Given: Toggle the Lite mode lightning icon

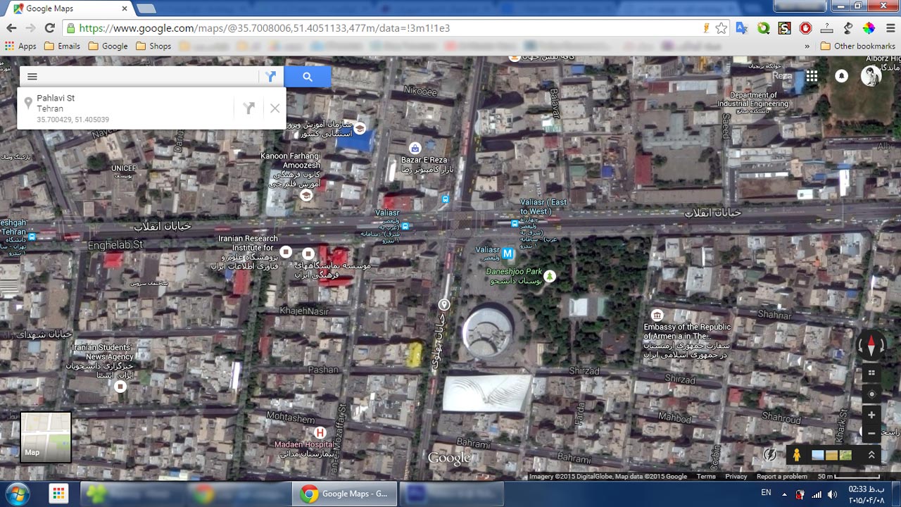Looking at the screenshot, I should [770, 455].
